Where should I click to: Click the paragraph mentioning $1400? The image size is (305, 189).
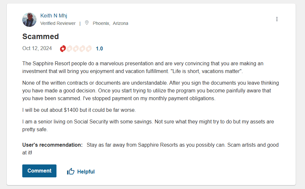pos(79,110)
